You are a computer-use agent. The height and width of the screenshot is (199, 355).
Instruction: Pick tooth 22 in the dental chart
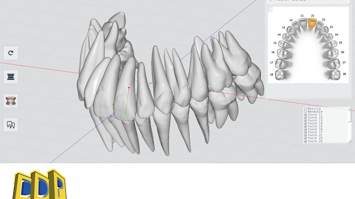pyautogui.click(x=319, y=26)
